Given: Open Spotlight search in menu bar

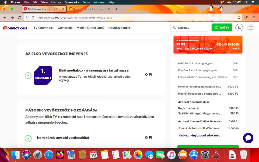Looking at the screenshot, I should click(x=246, y=2).
